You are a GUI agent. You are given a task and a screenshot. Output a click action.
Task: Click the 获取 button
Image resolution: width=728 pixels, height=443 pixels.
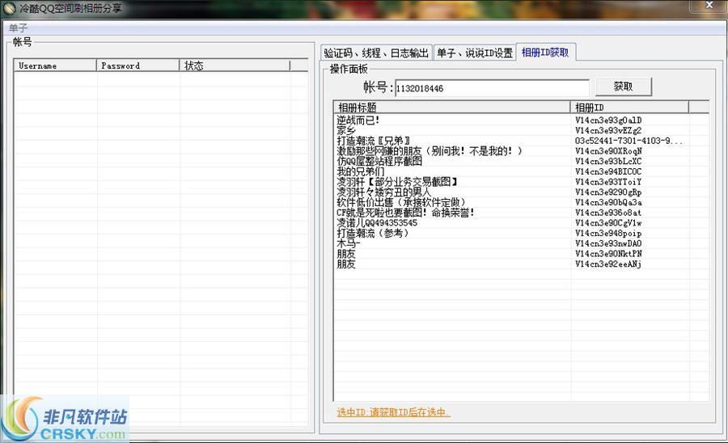[x=624, y=86]
